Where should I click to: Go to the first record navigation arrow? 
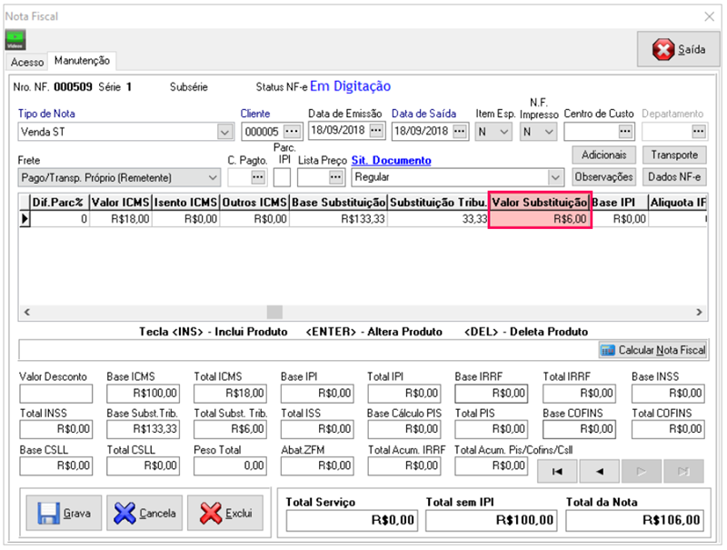[559, 471]
